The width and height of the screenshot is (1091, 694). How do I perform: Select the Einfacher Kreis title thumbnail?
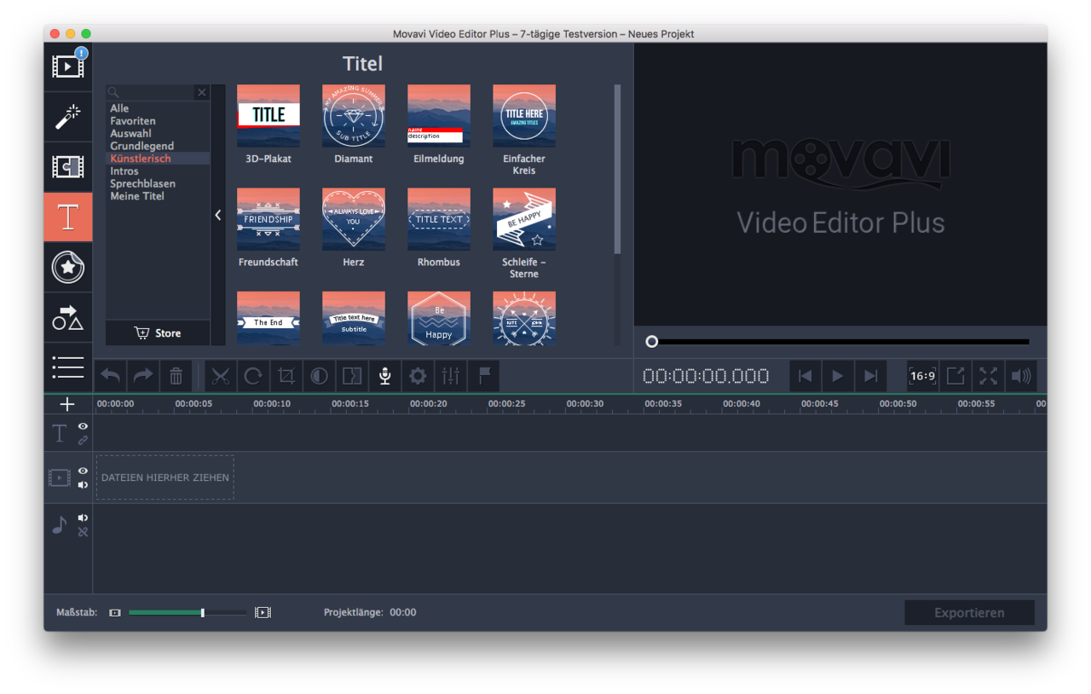(x=524, y=116)
